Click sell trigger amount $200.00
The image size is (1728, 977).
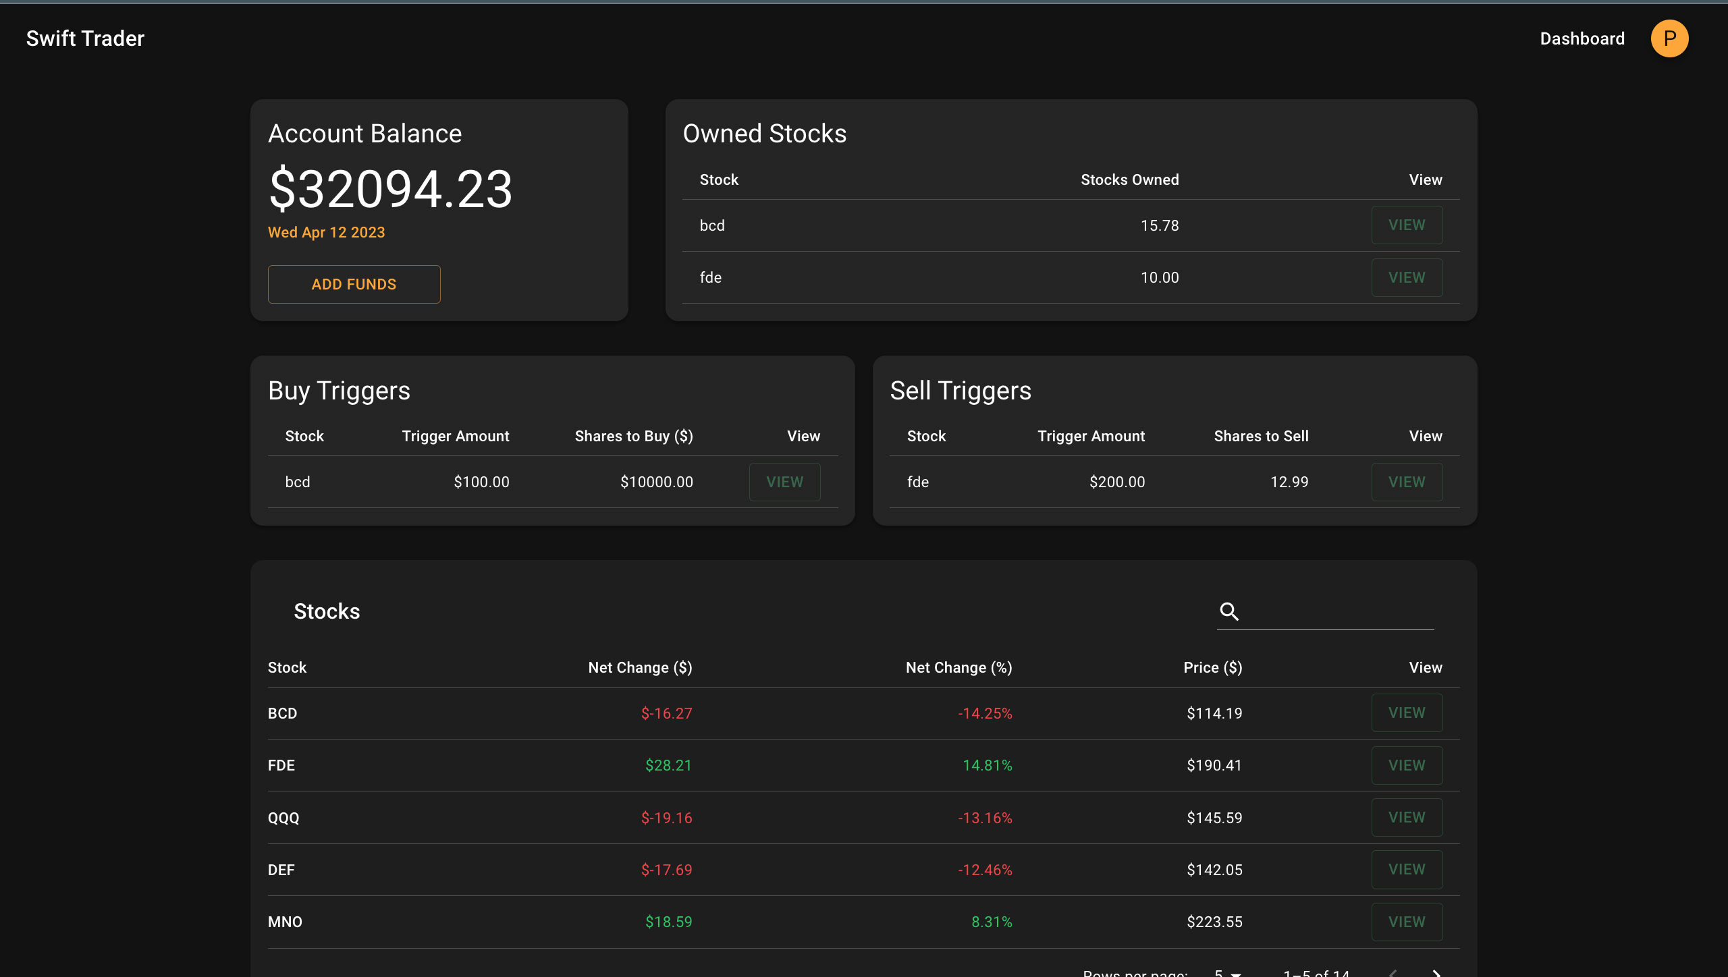[1116, 482]
